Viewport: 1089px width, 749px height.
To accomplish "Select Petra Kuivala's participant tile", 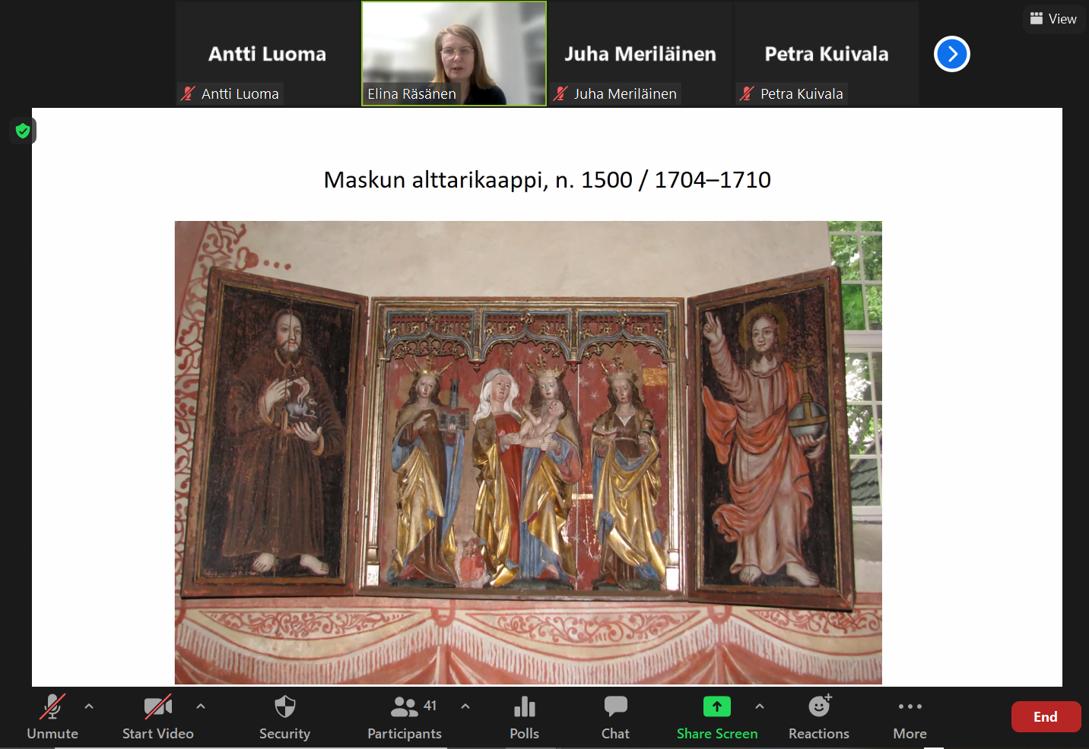I will (x=827, y=54).
